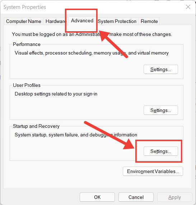Open Performance Settings button
Viewport: 196px width, 205px height.
[161, 69]
